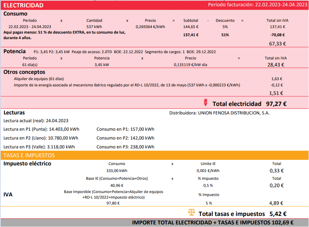Image resolution: width=309 pixels, height=227 pixels.
Task: Select the Otros conceptos heading
Action: (24, 72)
